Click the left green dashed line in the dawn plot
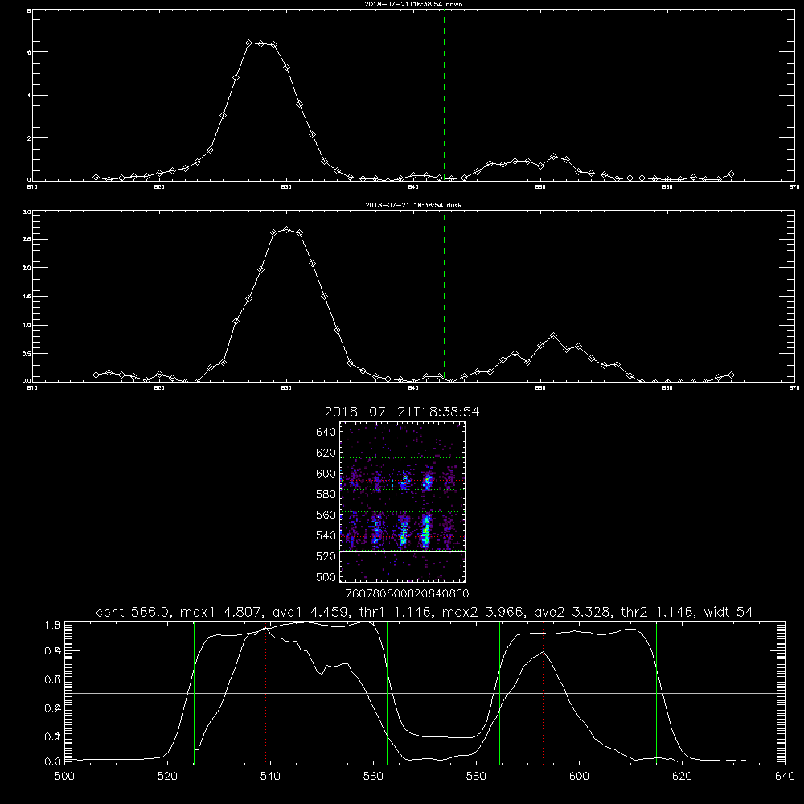The image size is (804, 804). coord(256,95)
